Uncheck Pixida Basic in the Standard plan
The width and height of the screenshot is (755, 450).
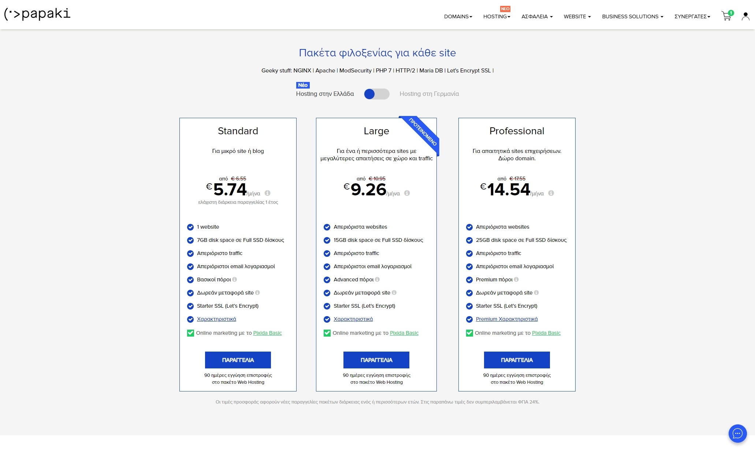[190, 333]
